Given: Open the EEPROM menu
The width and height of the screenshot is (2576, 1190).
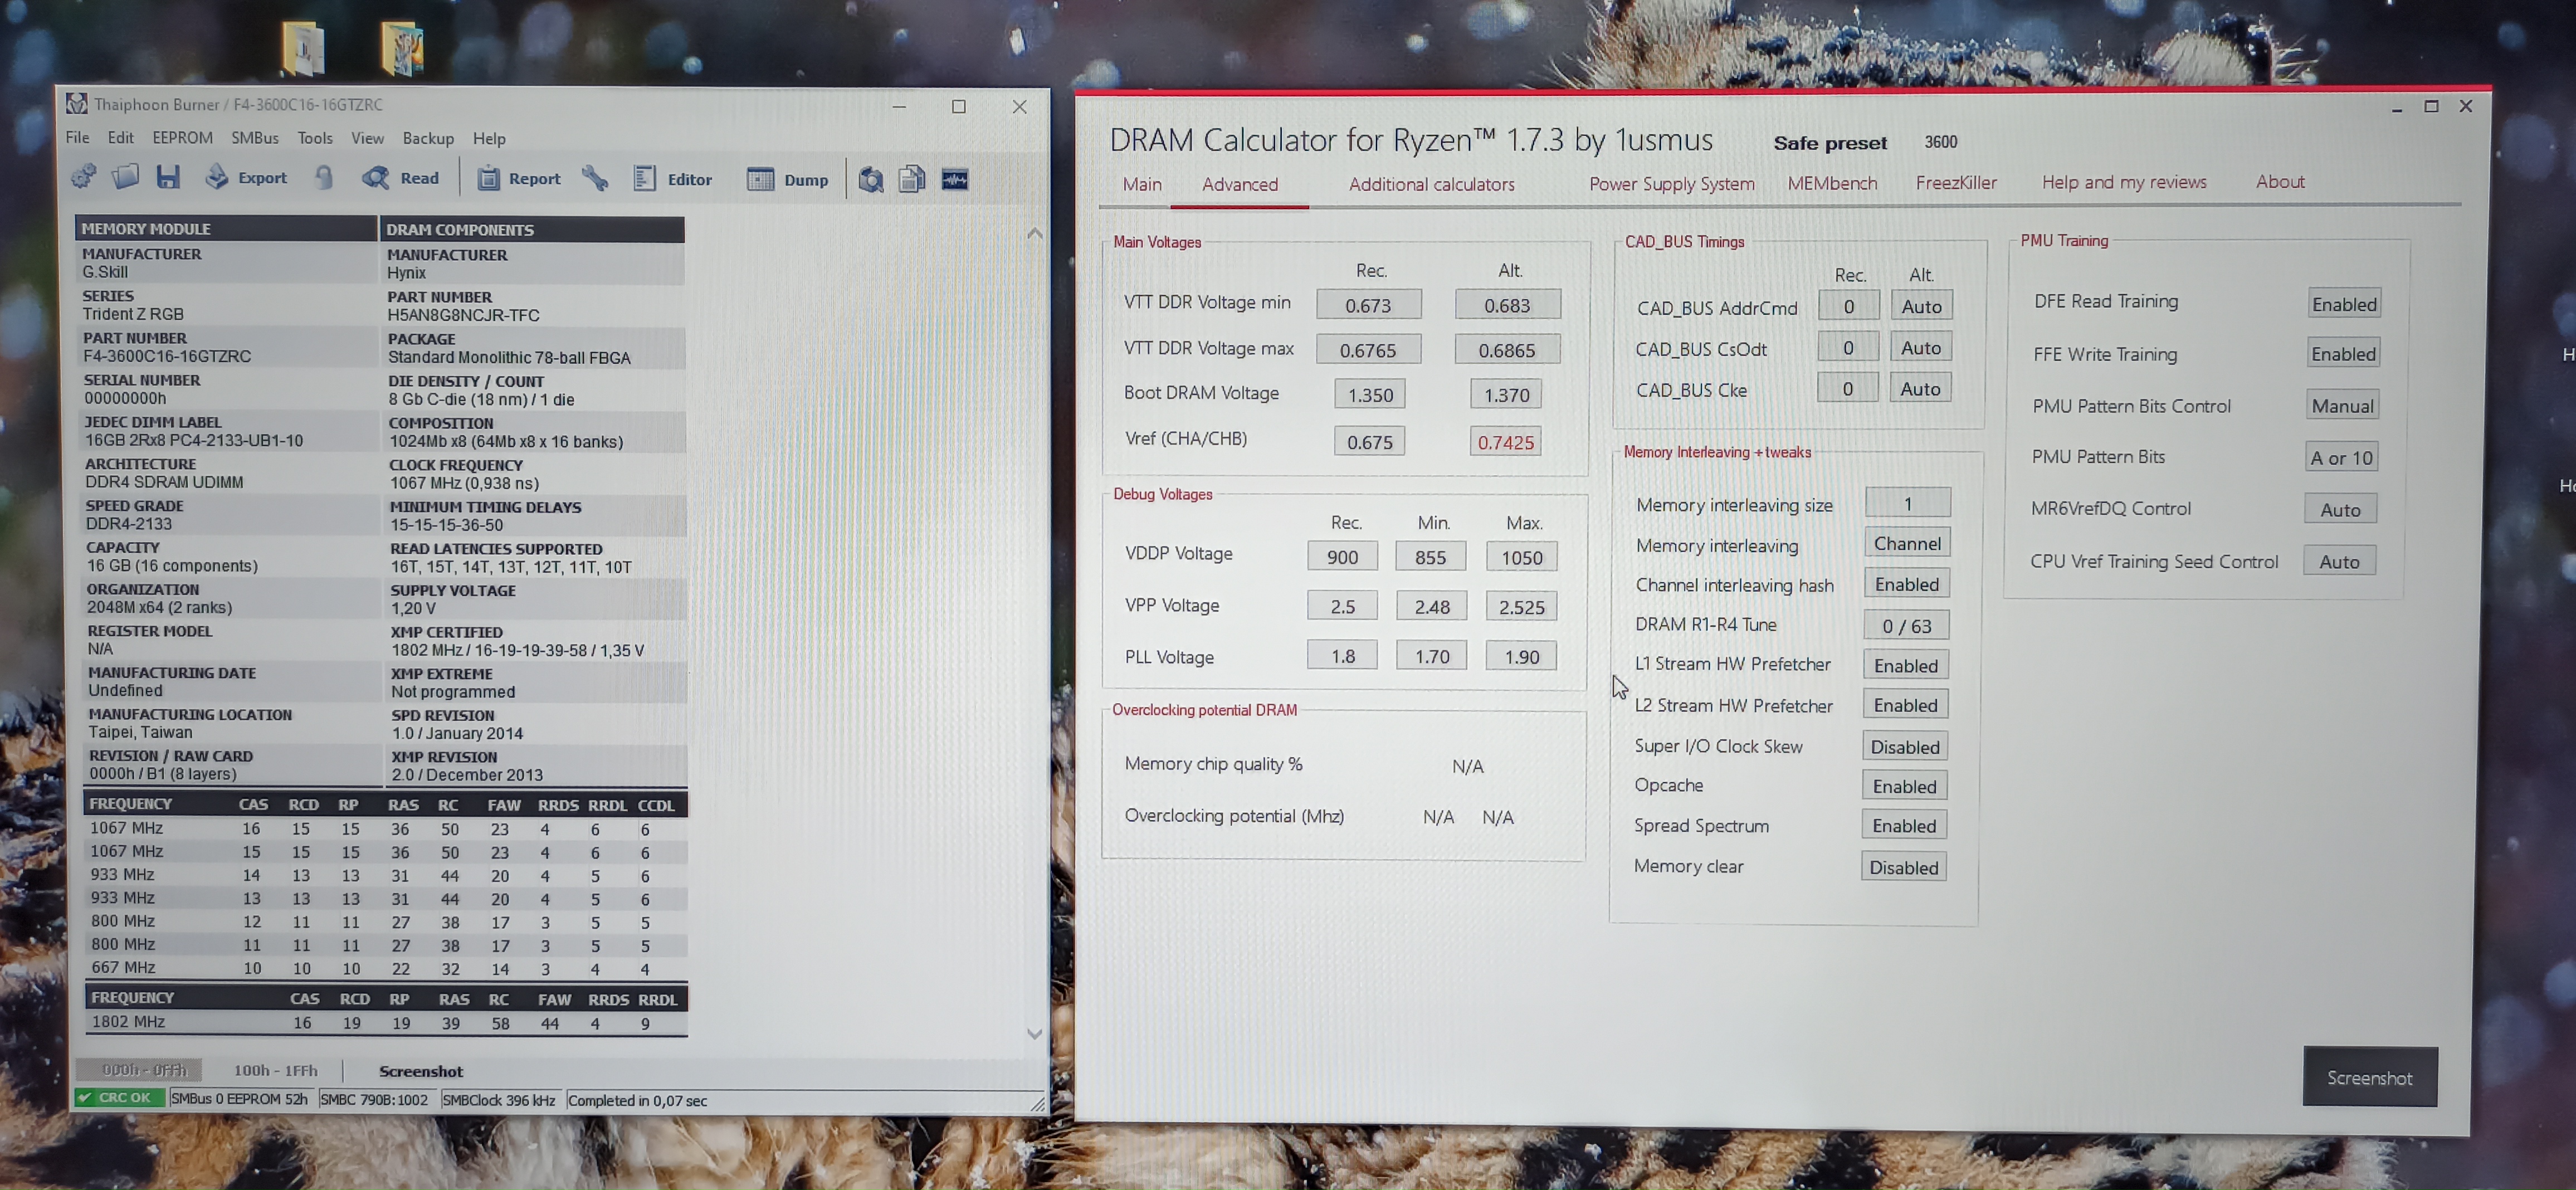Looking at the screenshot, I should (x=182, y=138).
